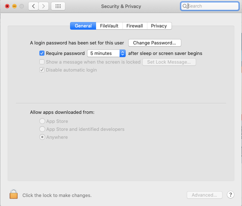Switch to the FileVault tab
The image size is (242, 206).
click(109, 26)
